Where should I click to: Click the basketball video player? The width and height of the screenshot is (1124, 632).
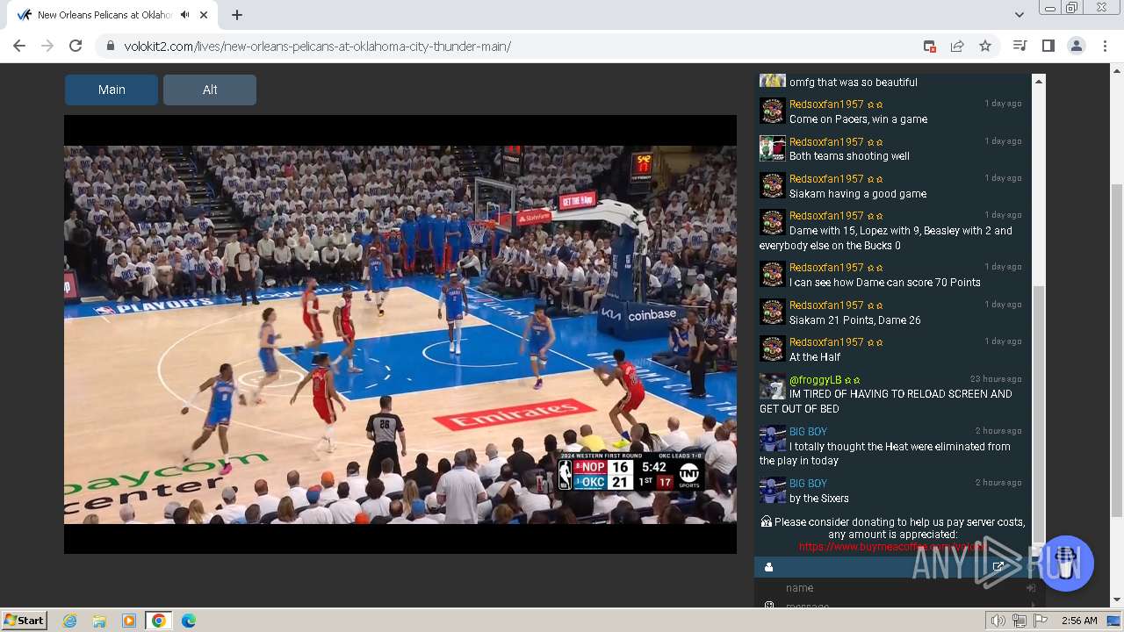(400, 334)
